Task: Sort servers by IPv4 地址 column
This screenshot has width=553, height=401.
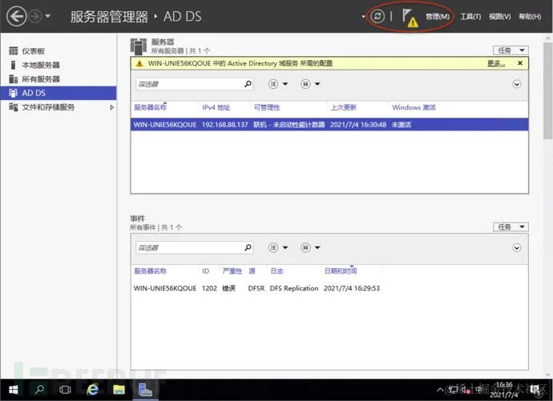Action: (216, 107)
